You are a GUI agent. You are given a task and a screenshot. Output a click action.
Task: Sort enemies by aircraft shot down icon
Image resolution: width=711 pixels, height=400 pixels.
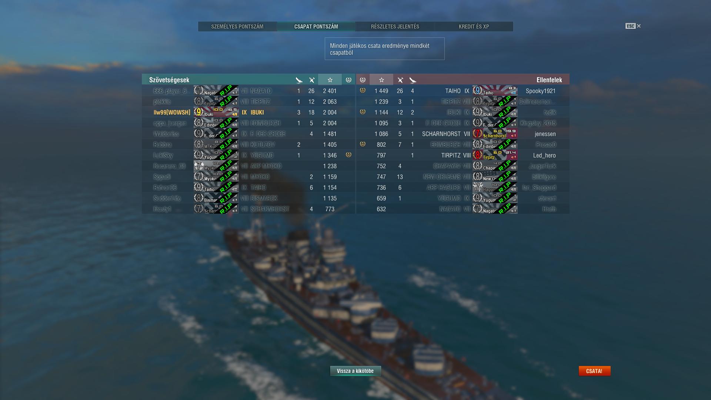pyautogui.click(x=400, y=80)
